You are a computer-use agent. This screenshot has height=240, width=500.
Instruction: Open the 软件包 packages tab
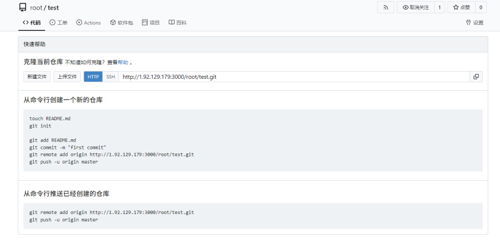(122, 23)
